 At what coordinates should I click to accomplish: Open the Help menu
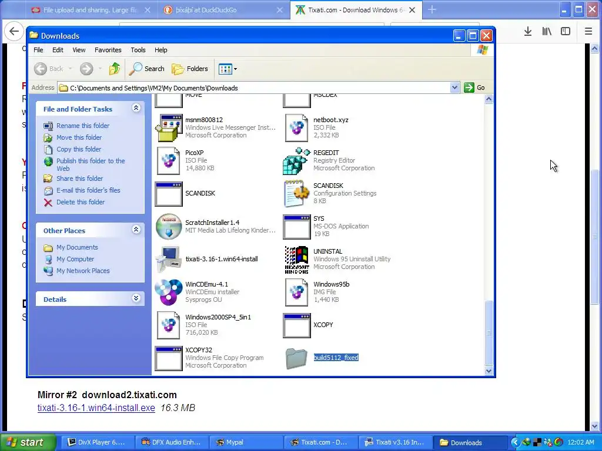[161, 50]
